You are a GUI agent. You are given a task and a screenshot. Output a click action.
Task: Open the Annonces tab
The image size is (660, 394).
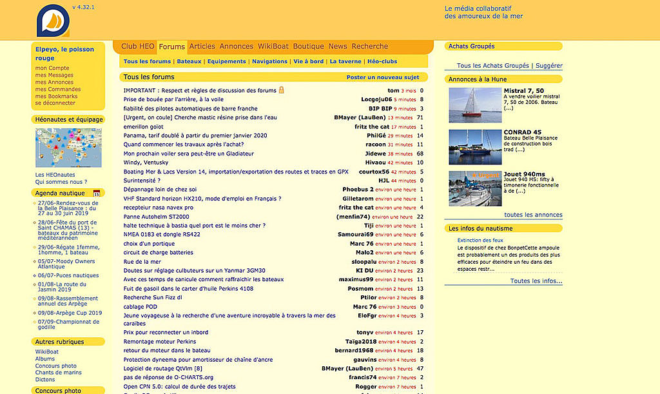[x=236, y=46]
